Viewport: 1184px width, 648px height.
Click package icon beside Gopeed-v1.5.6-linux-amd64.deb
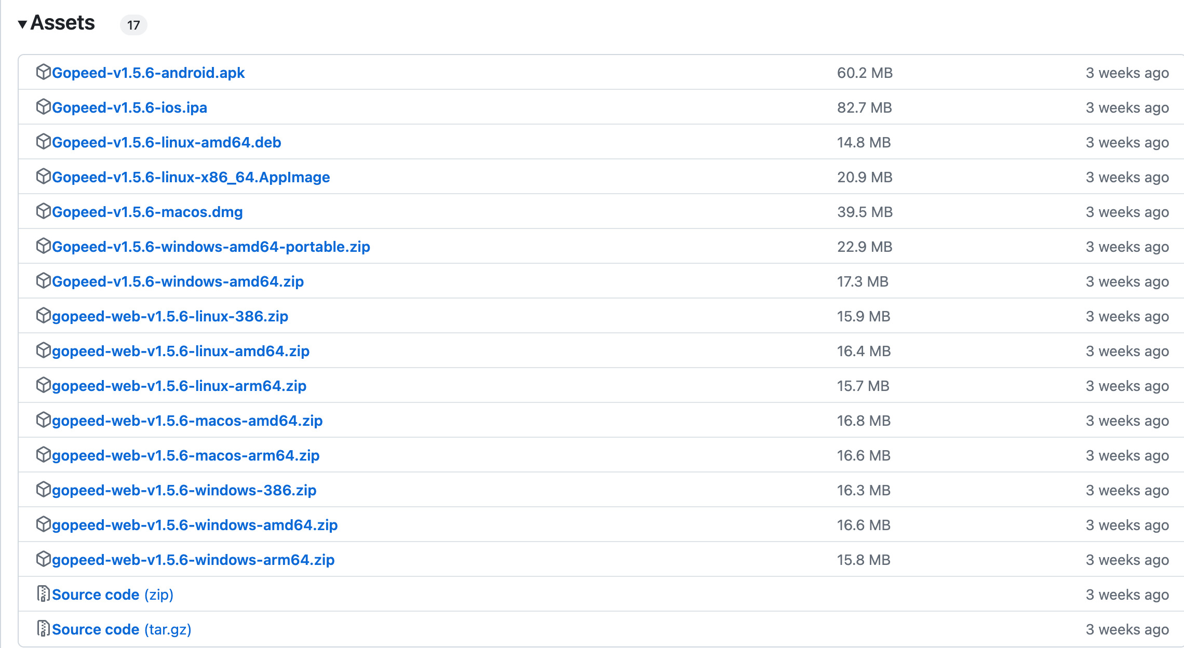43,141
